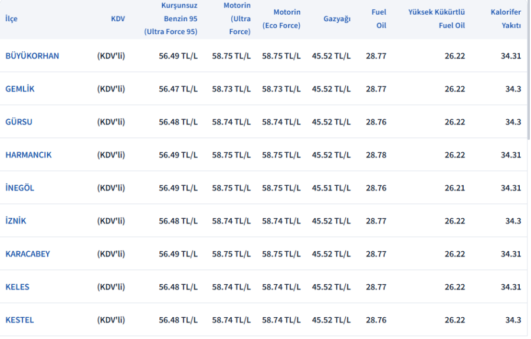This screenshot has width=531, height=339.
Task: Click the Gazyağı column header
Action: pos(337,19)
